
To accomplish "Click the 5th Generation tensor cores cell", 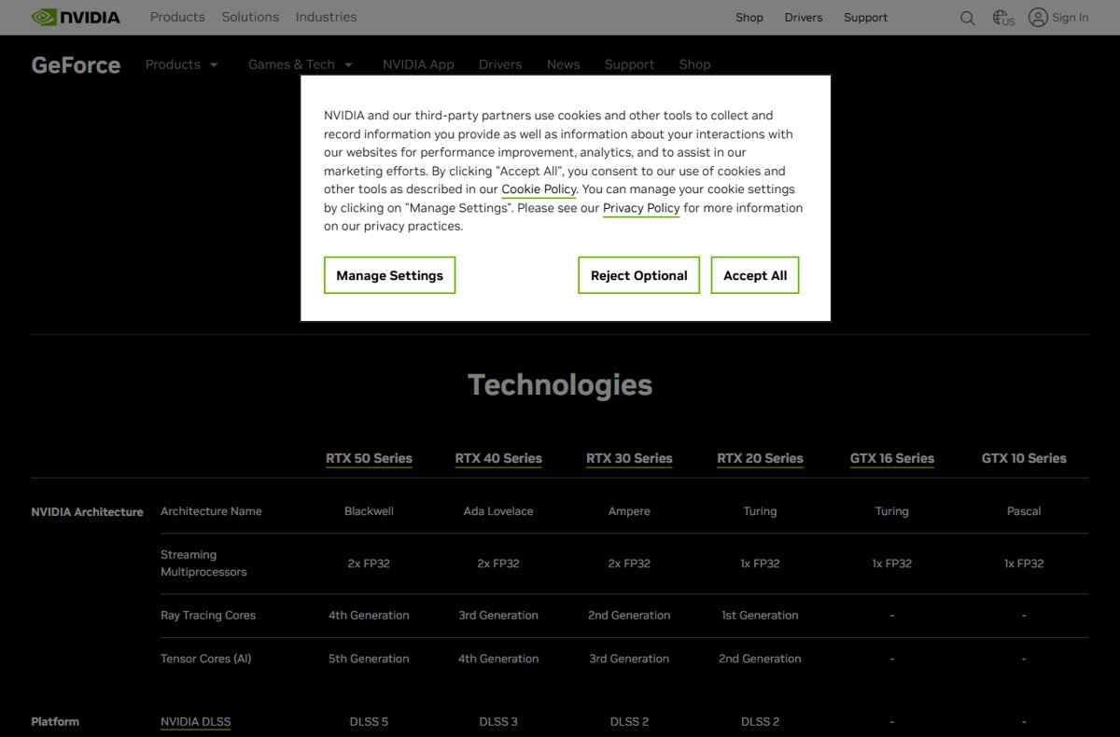I will (x=369, y=659).
